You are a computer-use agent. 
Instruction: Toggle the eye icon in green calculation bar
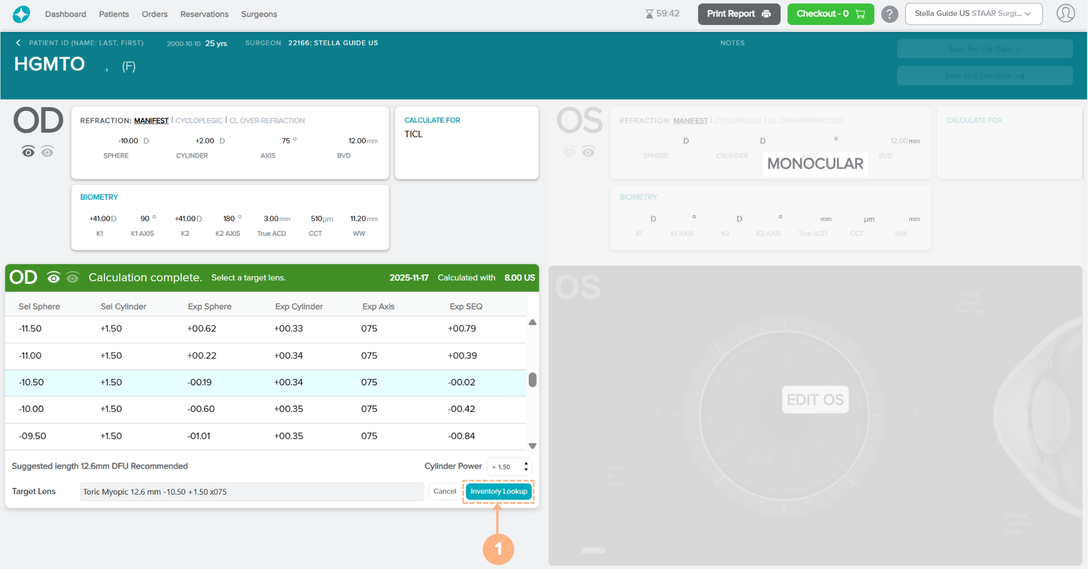(54, 278)
